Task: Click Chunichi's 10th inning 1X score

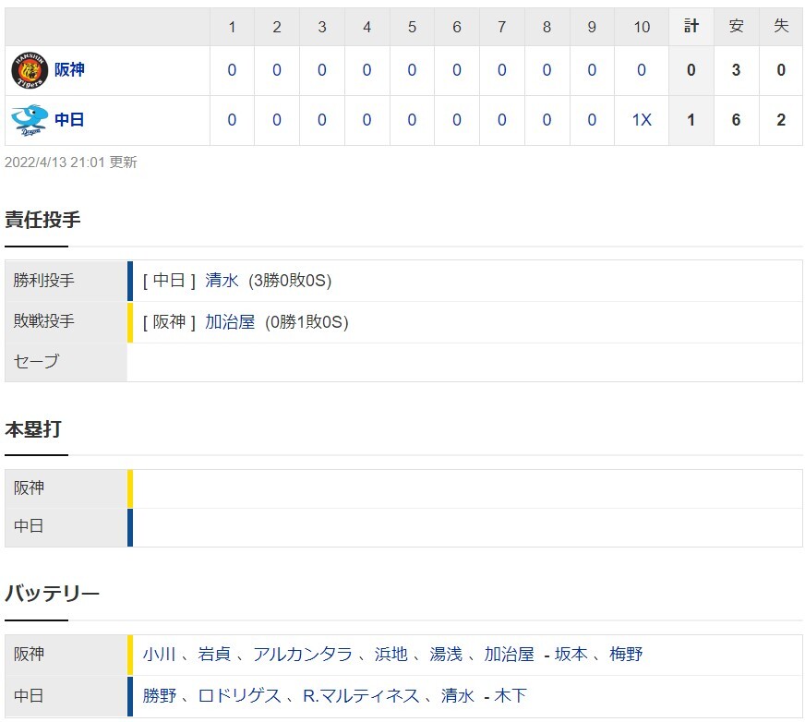Action: coord(642,120)
